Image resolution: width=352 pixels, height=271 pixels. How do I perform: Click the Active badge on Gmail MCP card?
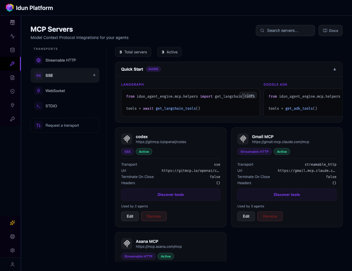point(282,152)
